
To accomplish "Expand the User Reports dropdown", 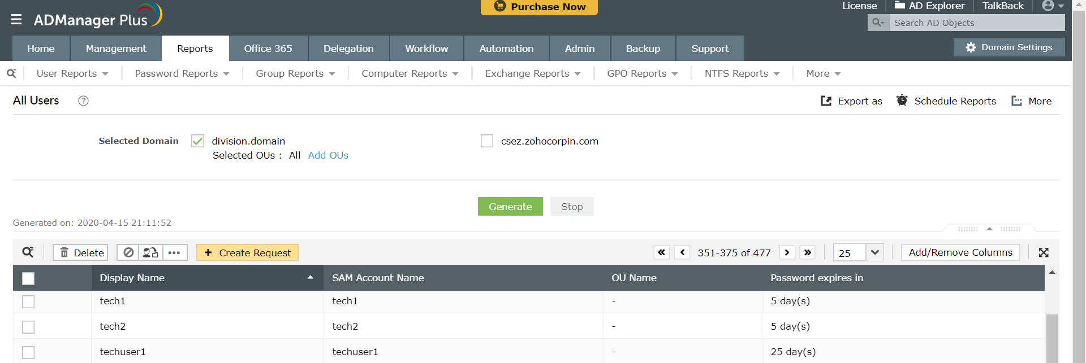I will coord(72,73).
